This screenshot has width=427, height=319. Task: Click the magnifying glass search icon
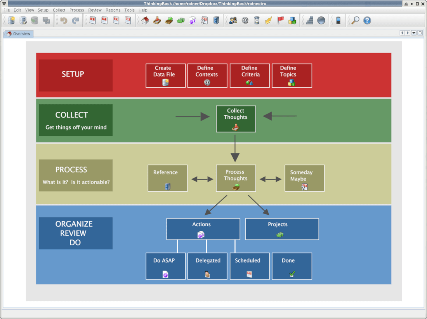click(355, 21)
